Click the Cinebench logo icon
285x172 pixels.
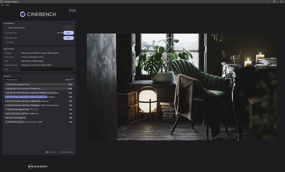pos(23,14)
